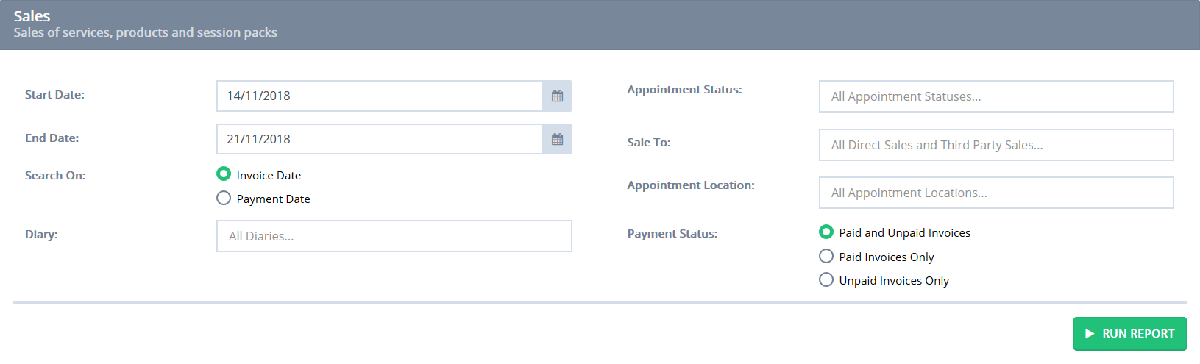The width and height of the screenshot is (1200, 364).
Task: Click the Appointment Location label
Action: tap(691, 185)
